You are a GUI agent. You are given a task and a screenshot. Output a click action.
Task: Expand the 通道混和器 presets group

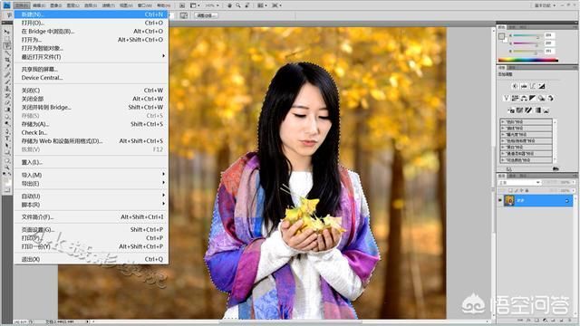click(502, 153)
